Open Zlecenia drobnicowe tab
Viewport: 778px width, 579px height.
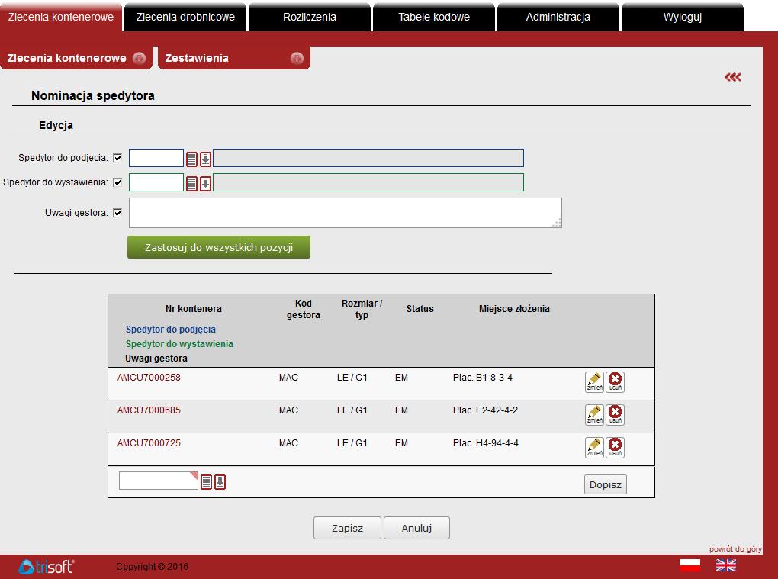(x=185, y=17)
